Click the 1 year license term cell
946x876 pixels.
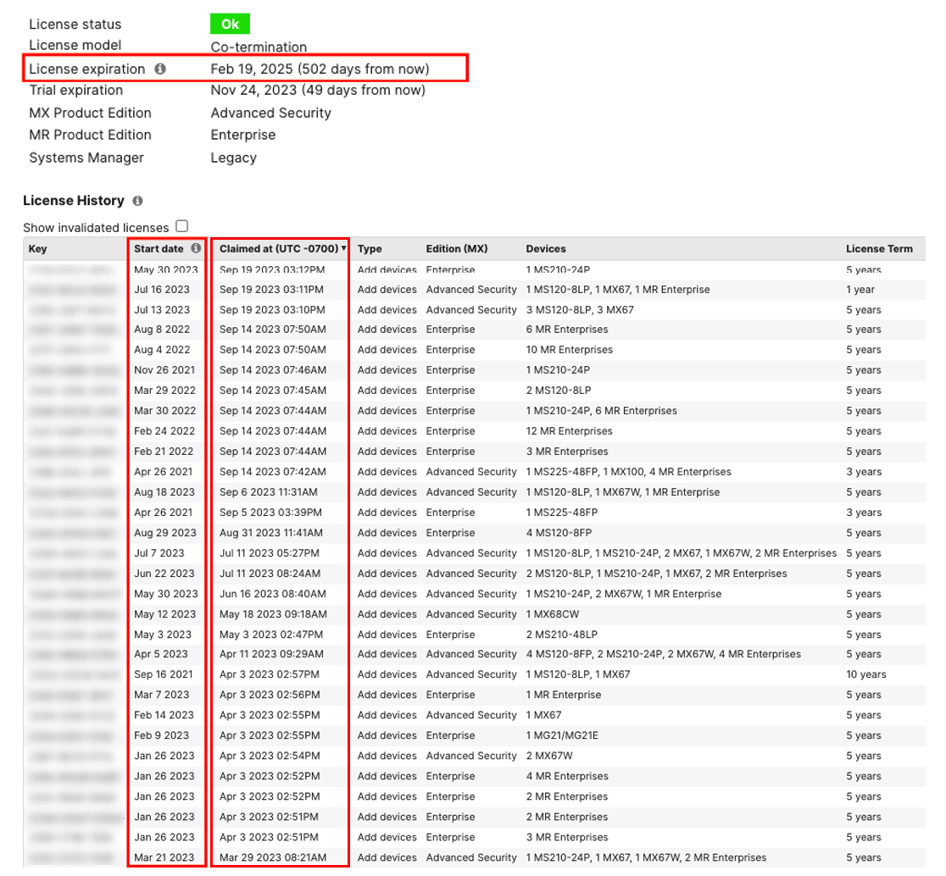(860, 290)
